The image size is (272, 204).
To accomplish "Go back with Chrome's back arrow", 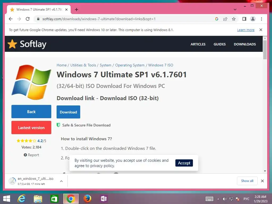I will pos(11,19).
